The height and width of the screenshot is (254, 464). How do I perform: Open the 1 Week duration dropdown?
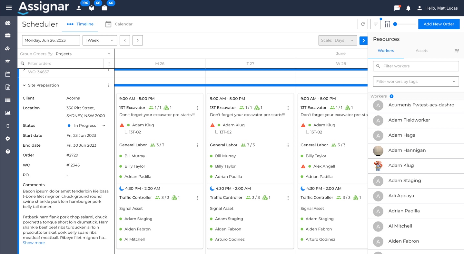pyautogui.click(x=99, y=40)
